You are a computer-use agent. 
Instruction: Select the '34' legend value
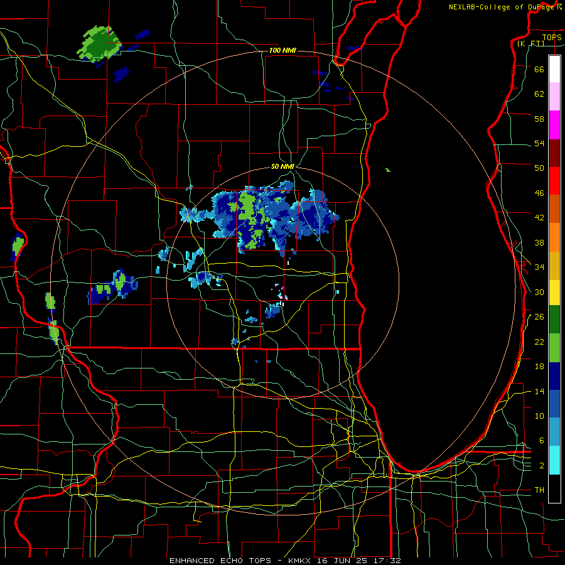click(x=539, y=267)
